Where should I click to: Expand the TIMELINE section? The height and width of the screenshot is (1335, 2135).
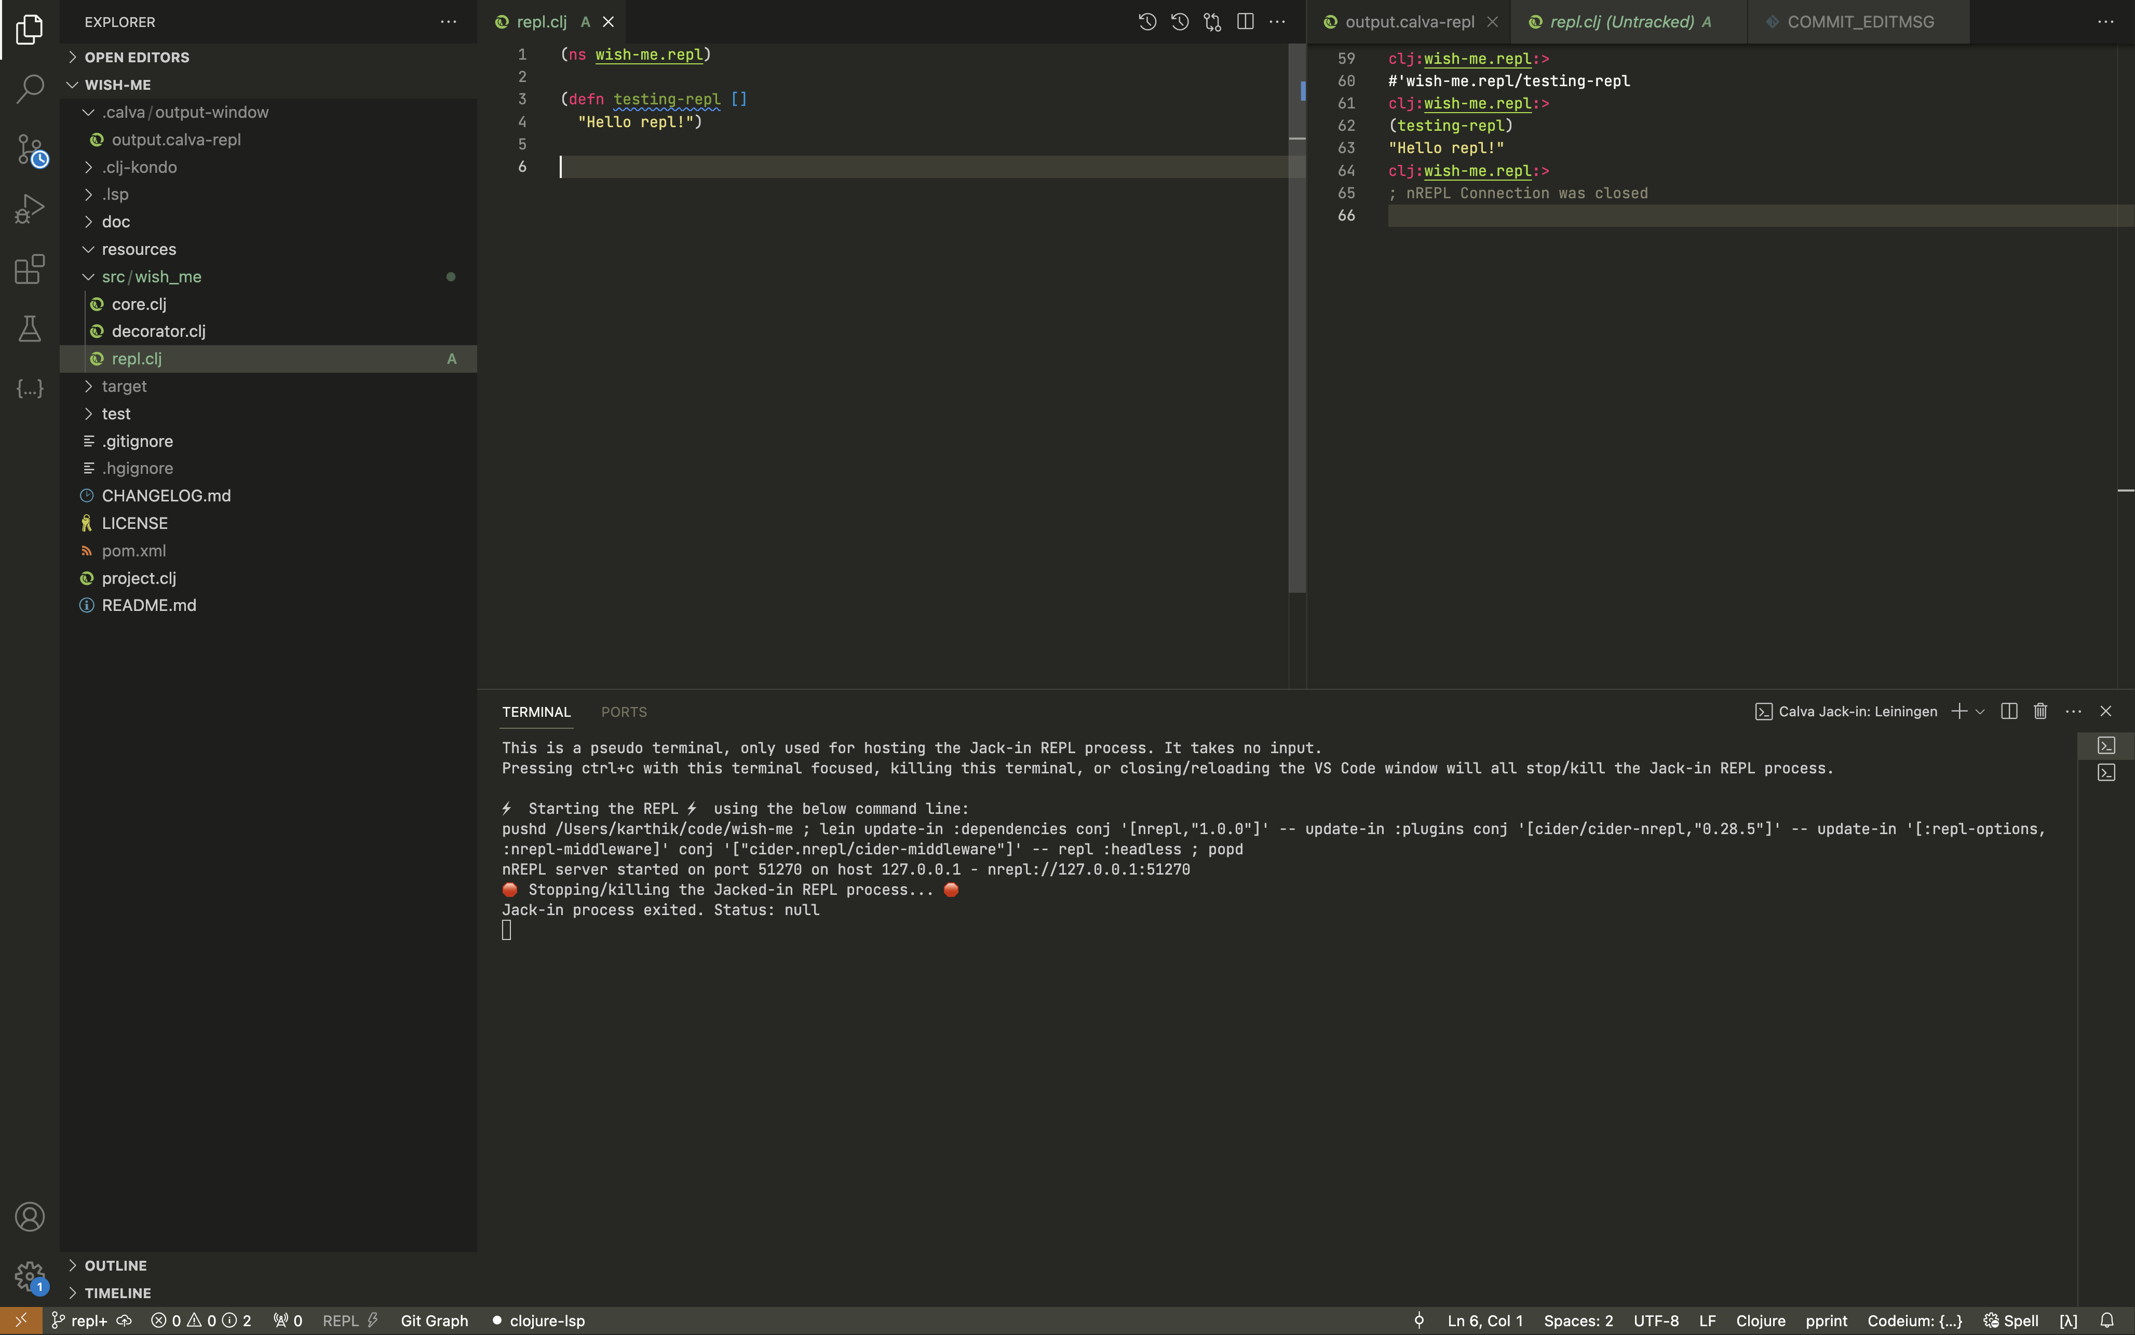(268, 1292)
